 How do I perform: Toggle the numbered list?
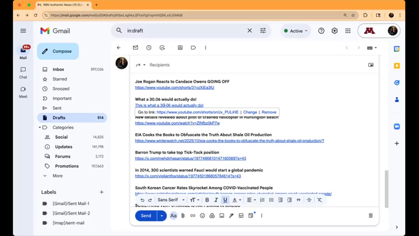[x=262, y=200]
